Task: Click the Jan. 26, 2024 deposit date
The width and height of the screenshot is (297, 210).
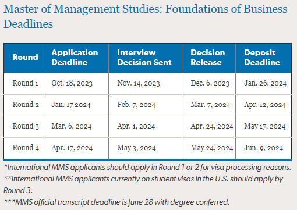Action: point(265,83)
